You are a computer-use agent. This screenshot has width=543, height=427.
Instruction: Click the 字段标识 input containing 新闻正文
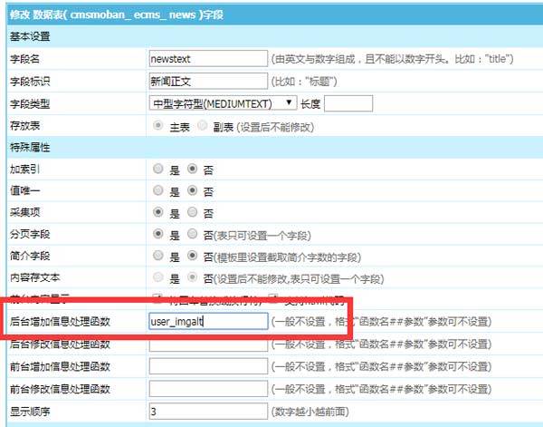click(208, 82)
